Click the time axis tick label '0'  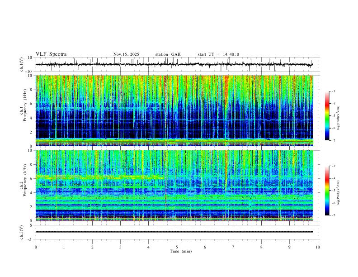[36, 247]
